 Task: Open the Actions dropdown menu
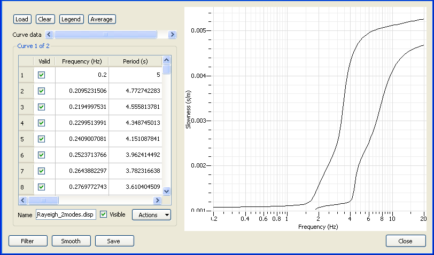[x=151, y=214]
